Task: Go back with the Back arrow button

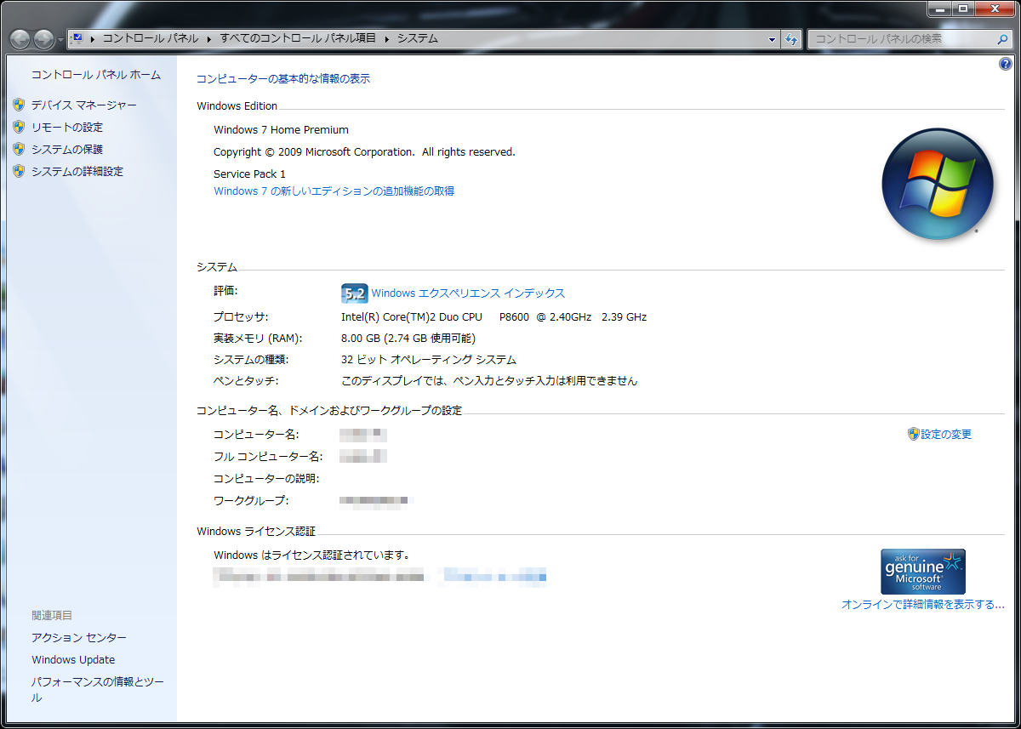Action: tap(20, 38)
